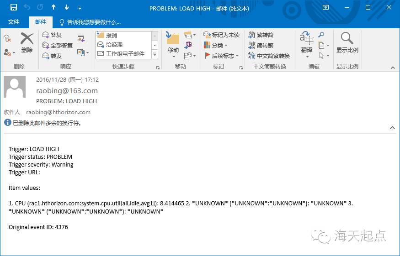
Task: Open the 文件 menu tab
Action: [x=14, y=22]
